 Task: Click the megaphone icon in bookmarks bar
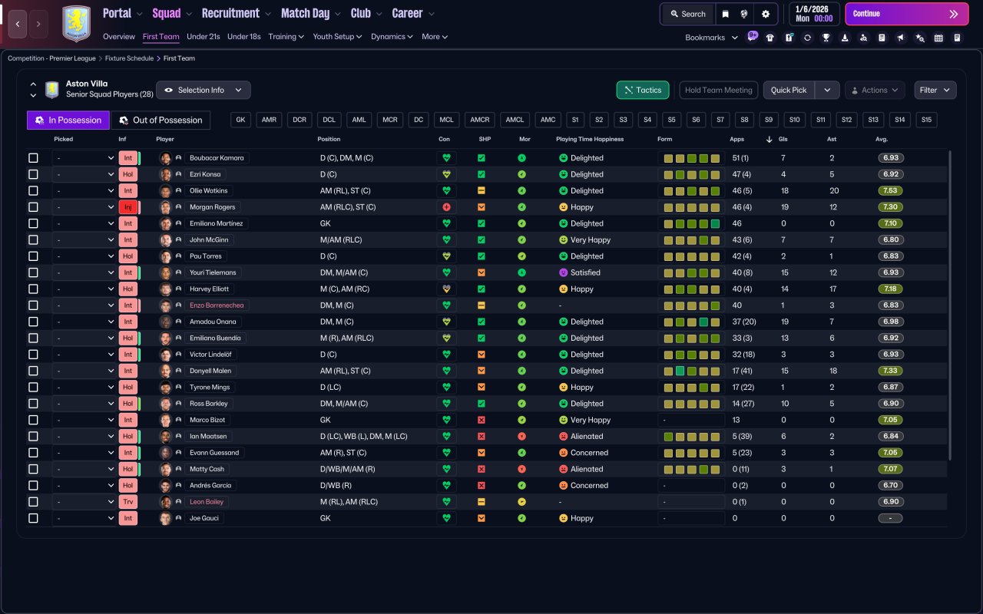point(901,38)
